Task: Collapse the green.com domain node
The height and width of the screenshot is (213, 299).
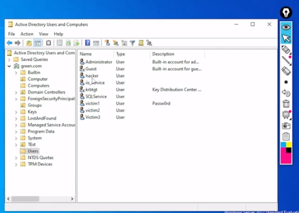Action: click(9, 66)
